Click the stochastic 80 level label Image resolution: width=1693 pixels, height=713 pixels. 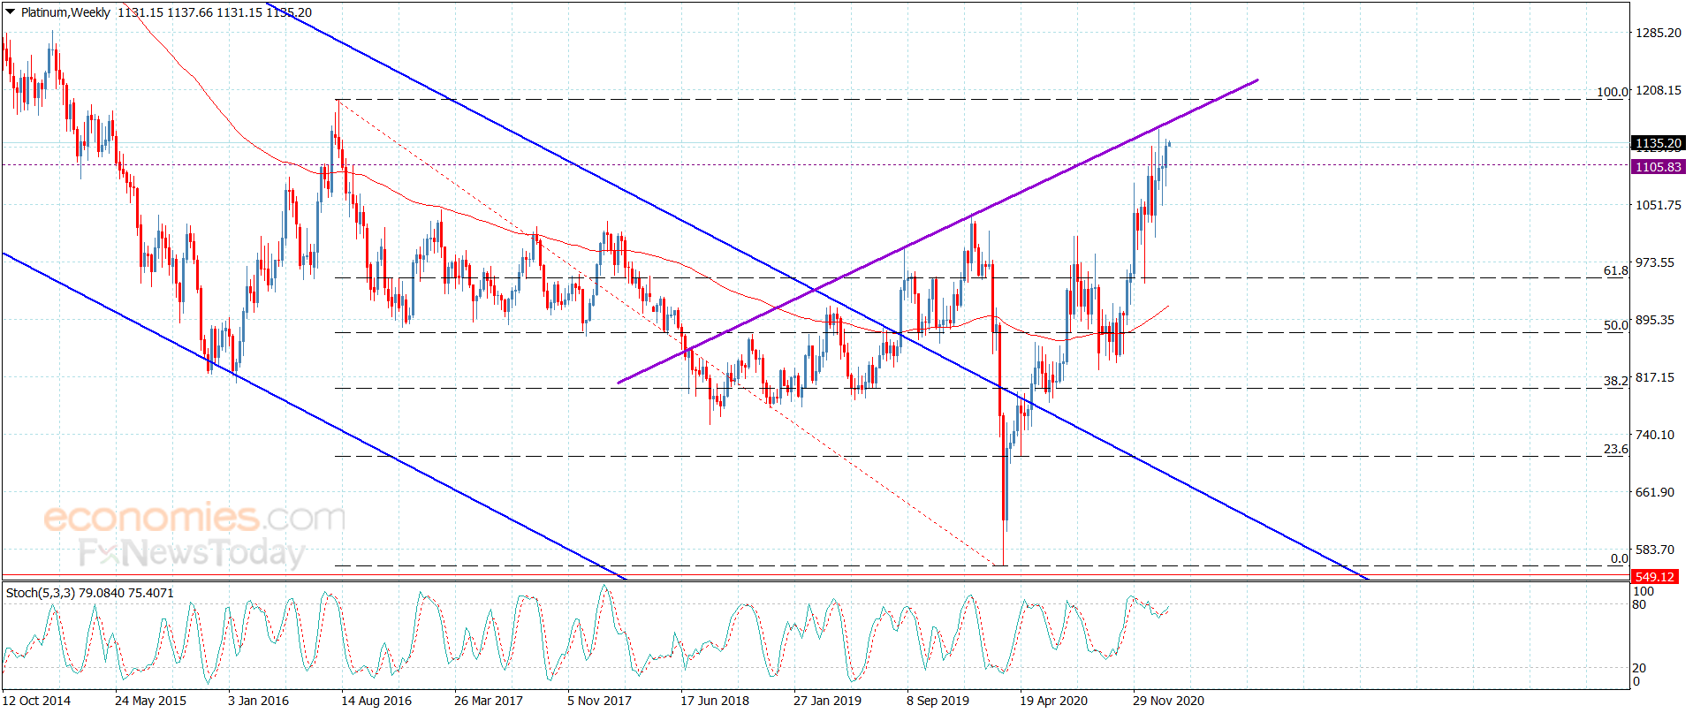coord(1639,605)
